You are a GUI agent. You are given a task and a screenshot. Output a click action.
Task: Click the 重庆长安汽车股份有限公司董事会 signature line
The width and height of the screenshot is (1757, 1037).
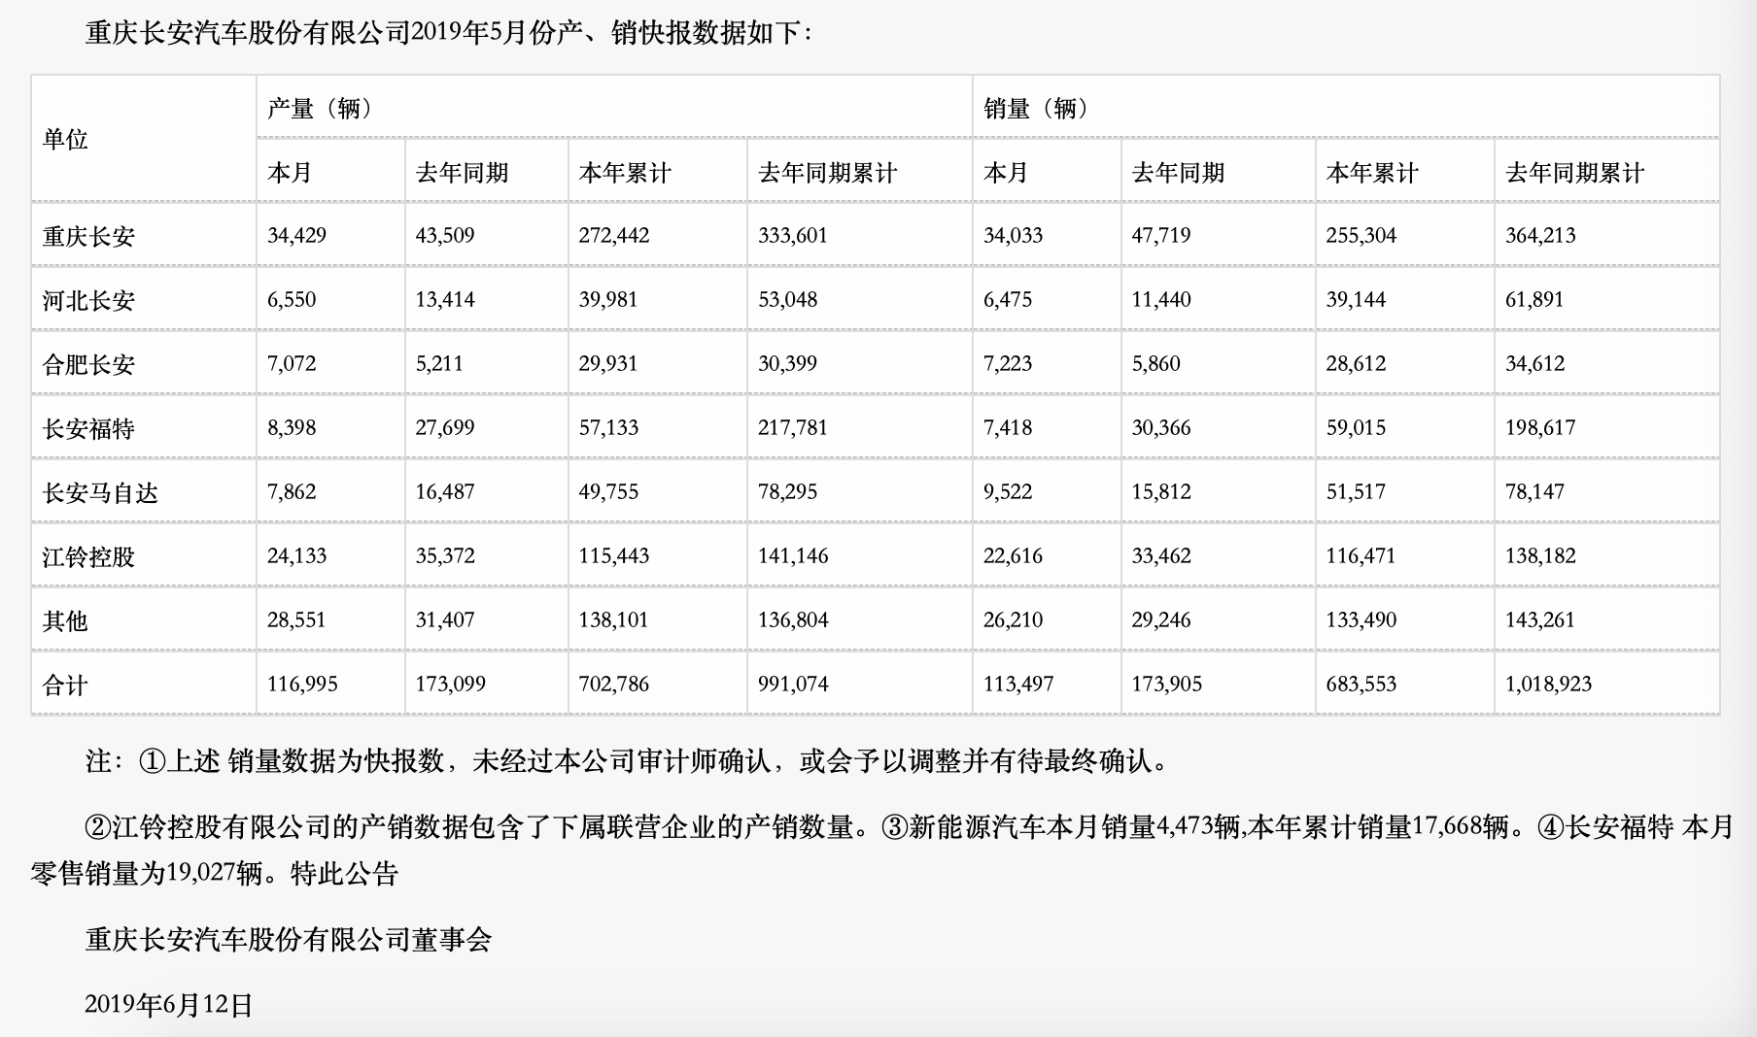[289, 940]
